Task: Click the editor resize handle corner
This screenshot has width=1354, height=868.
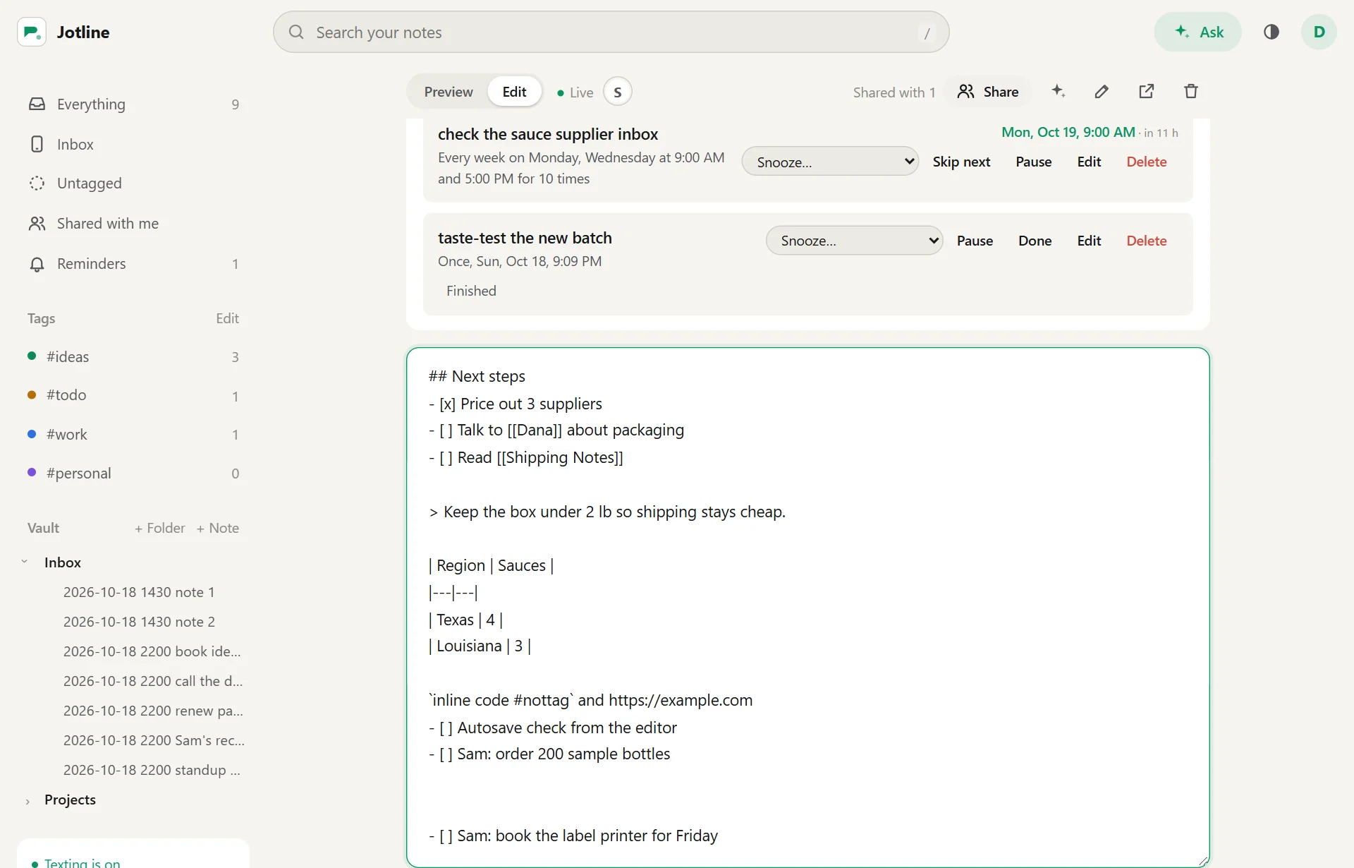Action: click(1203, 861)
